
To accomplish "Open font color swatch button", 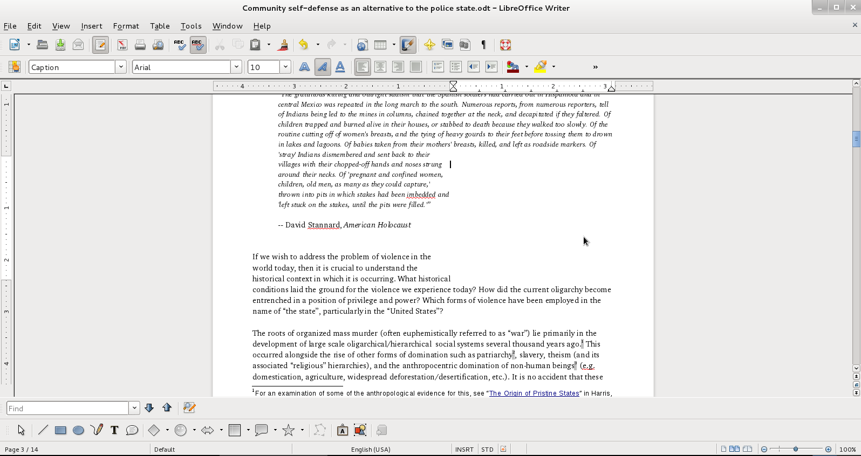I will (x=513, y=67).
